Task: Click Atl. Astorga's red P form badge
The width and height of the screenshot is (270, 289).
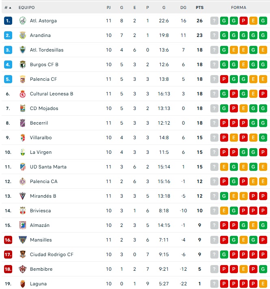Action: coord(244,21)
